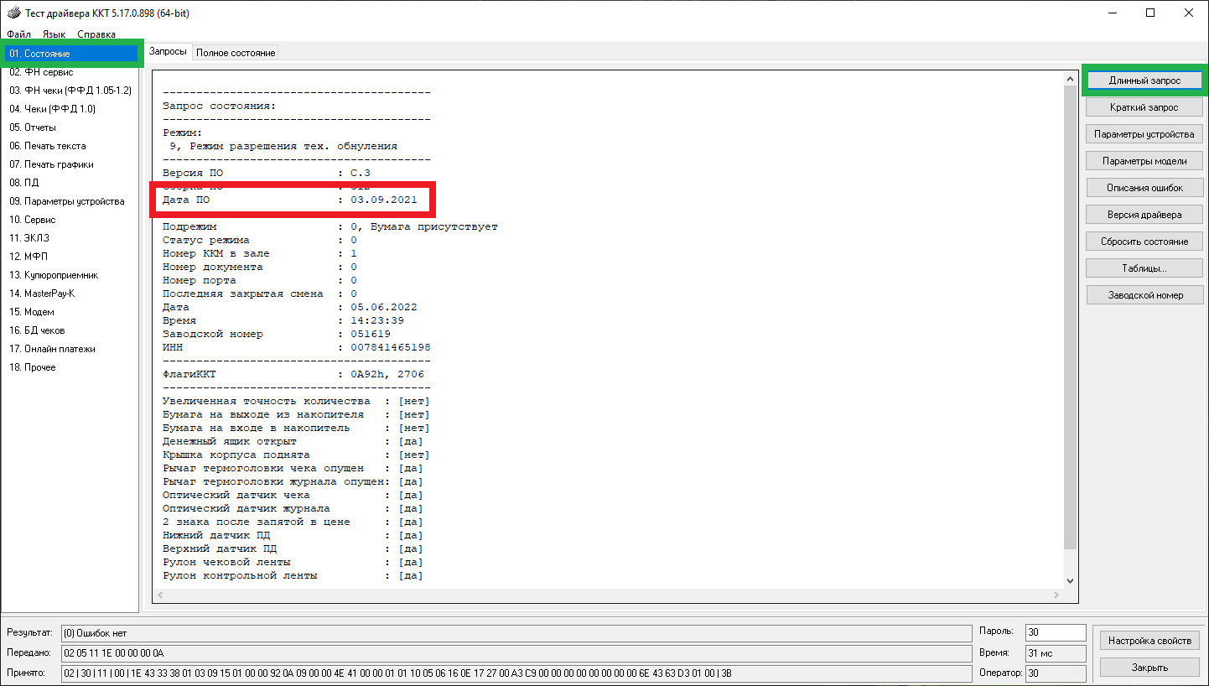Click the Таблицы... button
This screenshot has width=1209, height=686.
[x=1144, y=268]
